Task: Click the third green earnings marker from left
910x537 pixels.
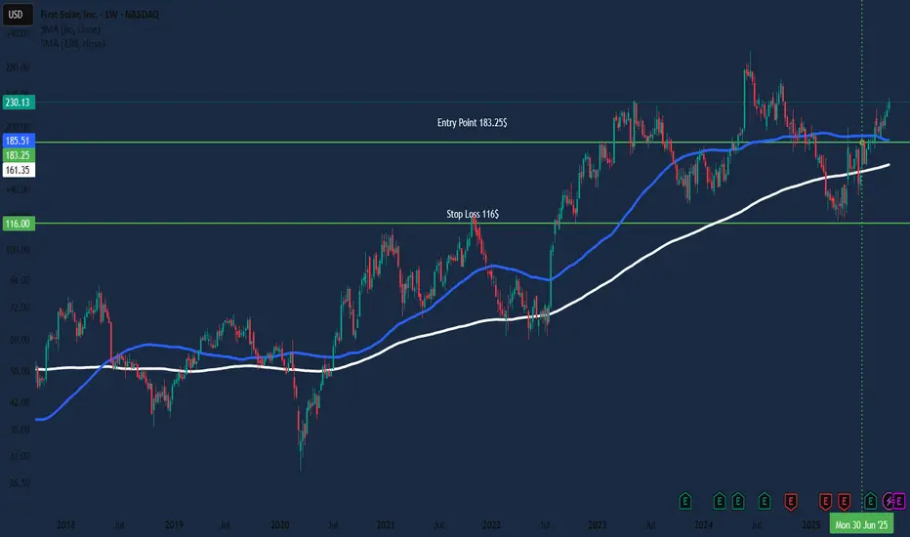Action: [738, 501]
